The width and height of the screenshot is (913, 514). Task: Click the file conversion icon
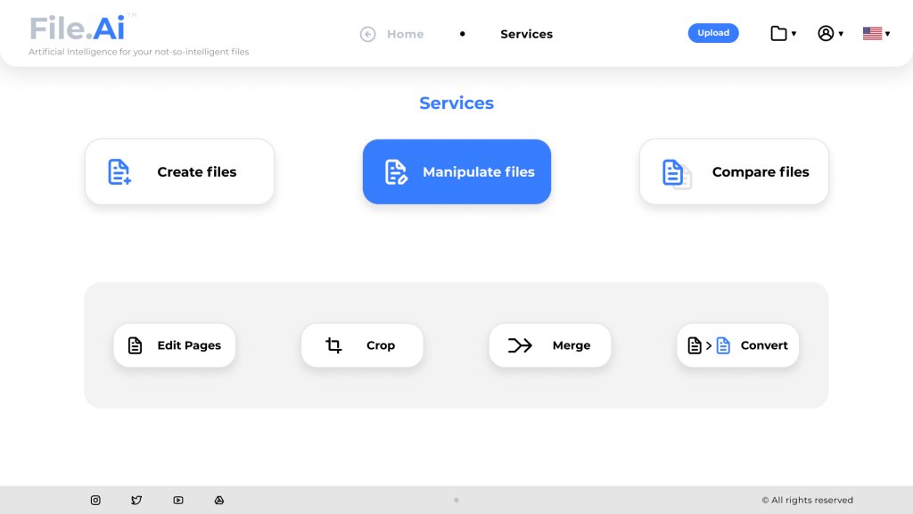point(709,345)
